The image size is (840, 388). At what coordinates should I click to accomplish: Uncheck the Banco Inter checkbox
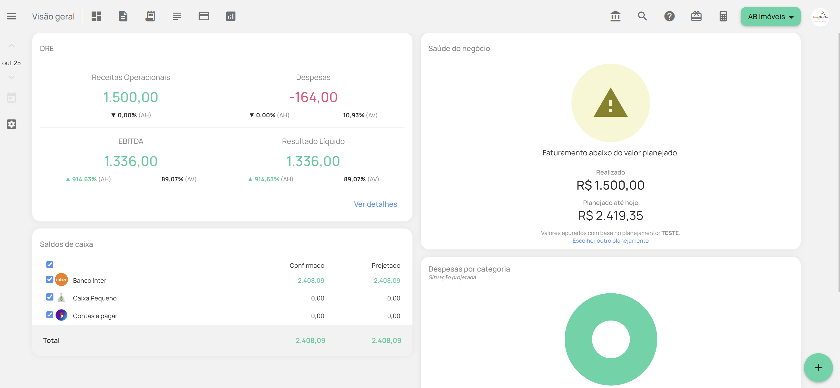click(50, 279)
